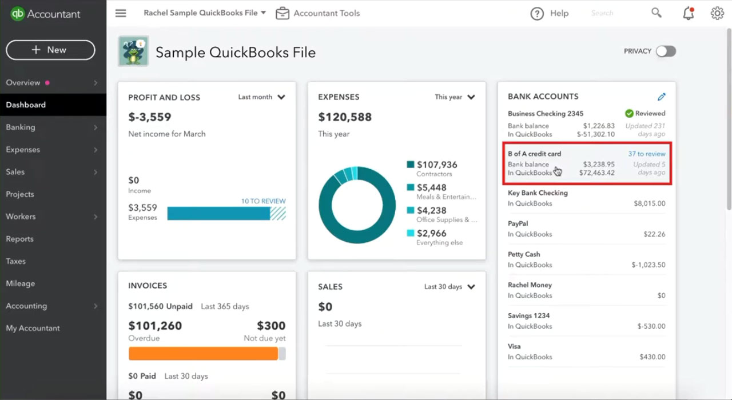The image size is (732, 400).
Task: Open Sales Last 30 days dropdown
Action: pyautogui.click(x=449, y=287)
